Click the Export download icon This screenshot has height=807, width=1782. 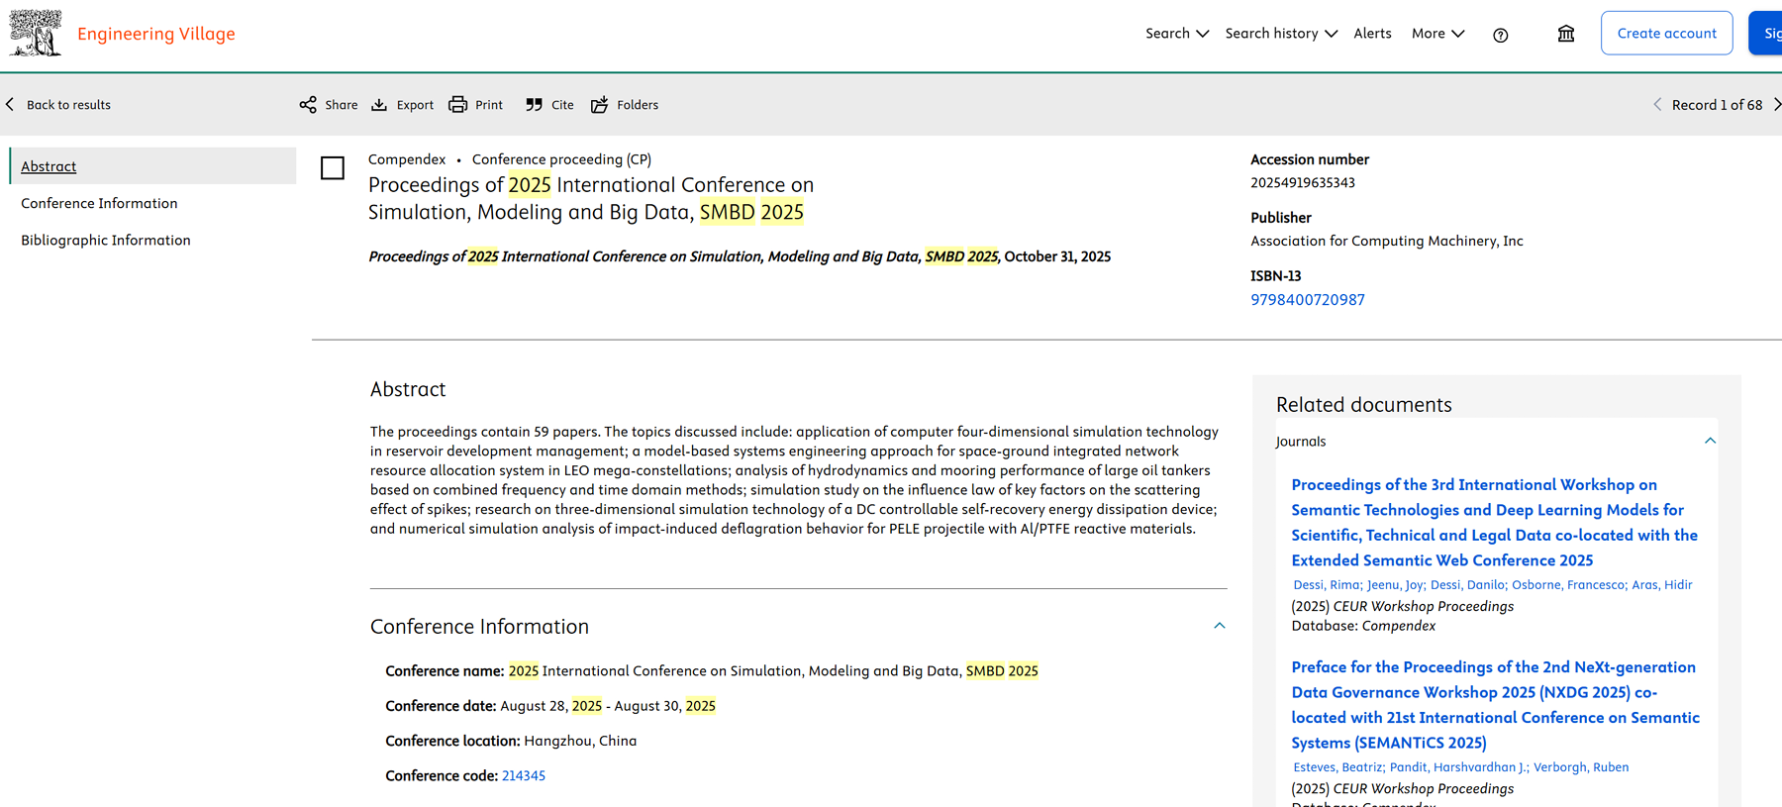coord(379,105)
